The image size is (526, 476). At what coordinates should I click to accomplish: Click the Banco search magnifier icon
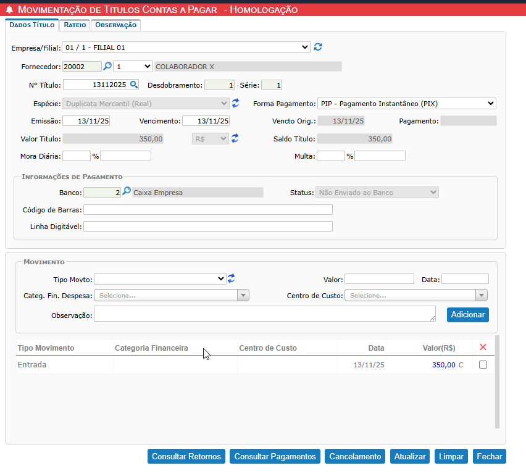point(127,192)
